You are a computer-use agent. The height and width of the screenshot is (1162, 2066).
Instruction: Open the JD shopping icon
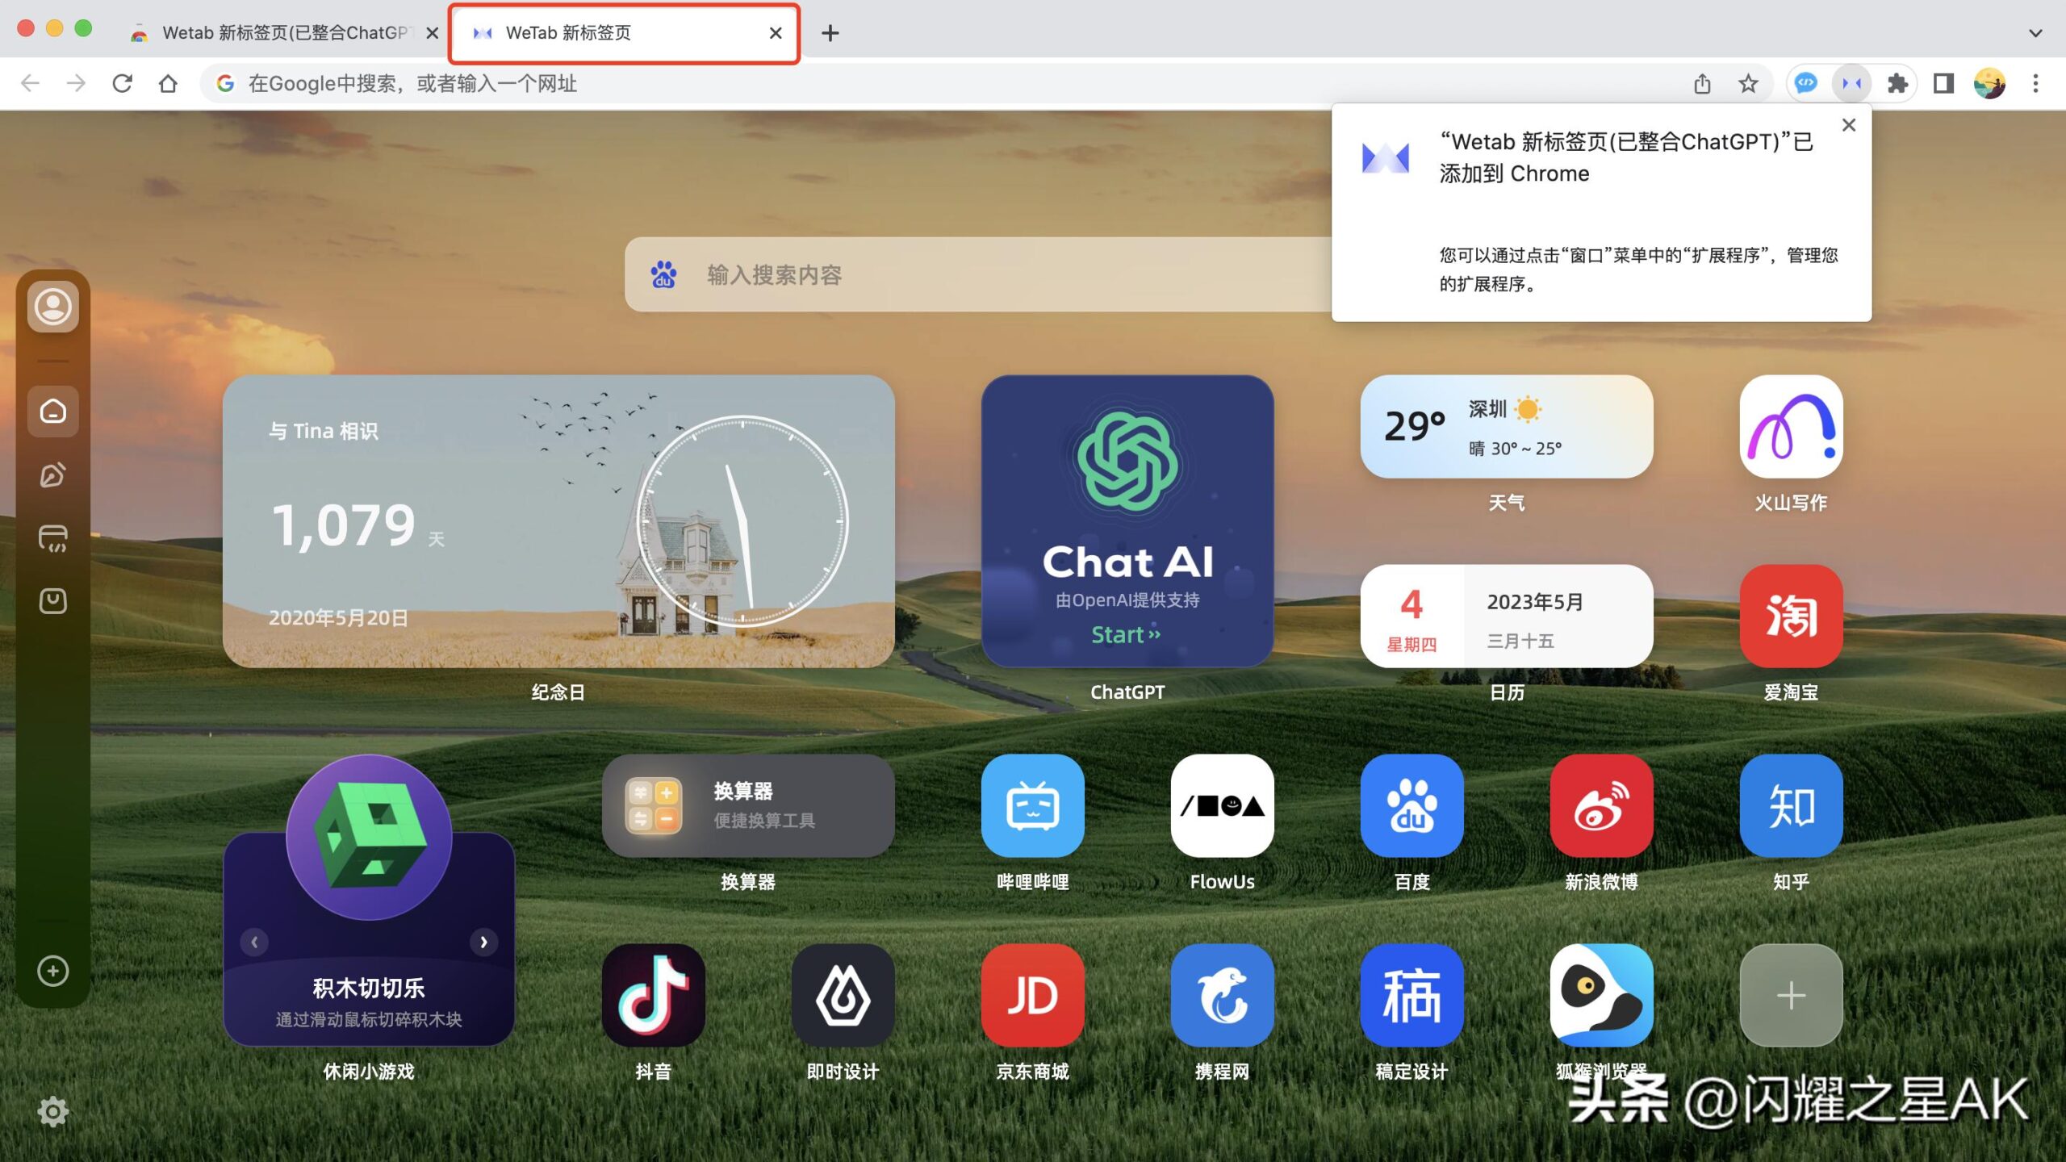[1032, 995]
